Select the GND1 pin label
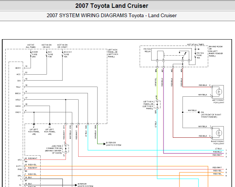This screenshot has width=235, height=187. (18, 112)
